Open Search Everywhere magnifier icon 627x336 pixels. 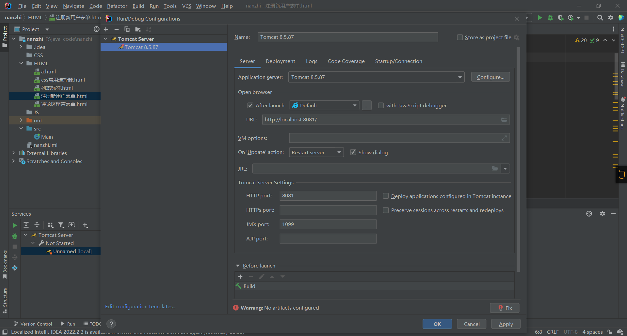coord(600,18)
